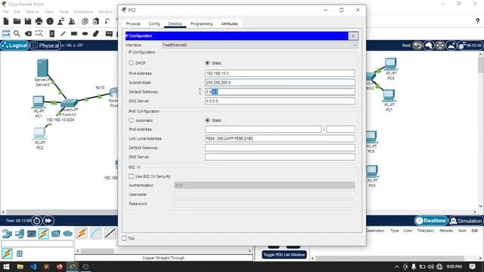Click the IPv4 DNS Server field

coord(280,100)
